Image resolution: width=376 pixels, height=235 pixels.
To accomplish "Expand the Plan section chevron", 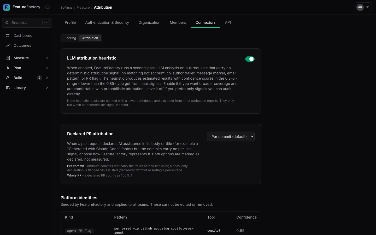I will [x=47, y=68].
